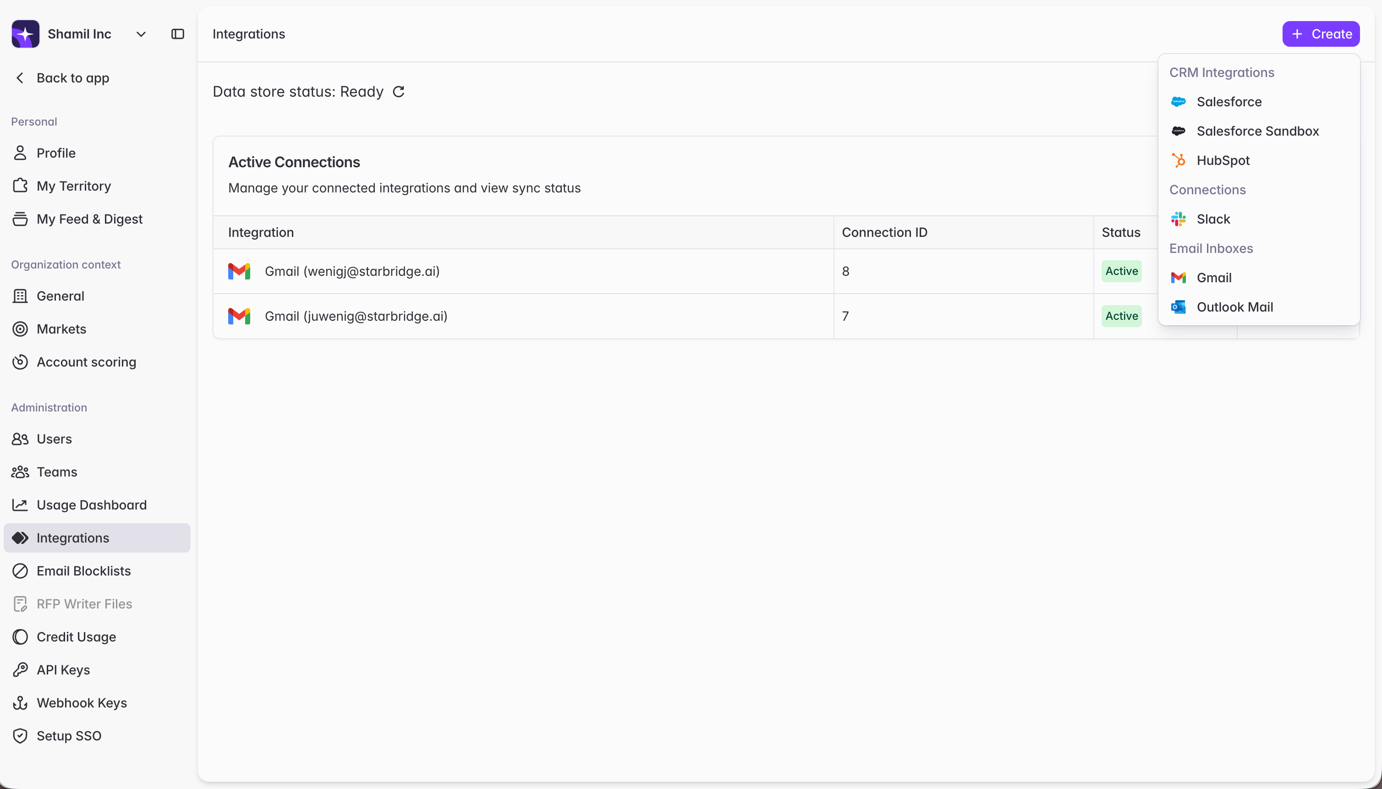Screen dimensions: 1382x789
Task: Choose Gmail under Email Inboxes
Action: (x=1258, y=278)
